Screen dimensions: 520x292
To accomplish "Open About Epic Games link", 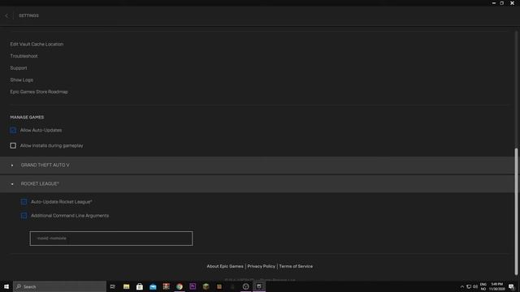I will click(225, 266).
